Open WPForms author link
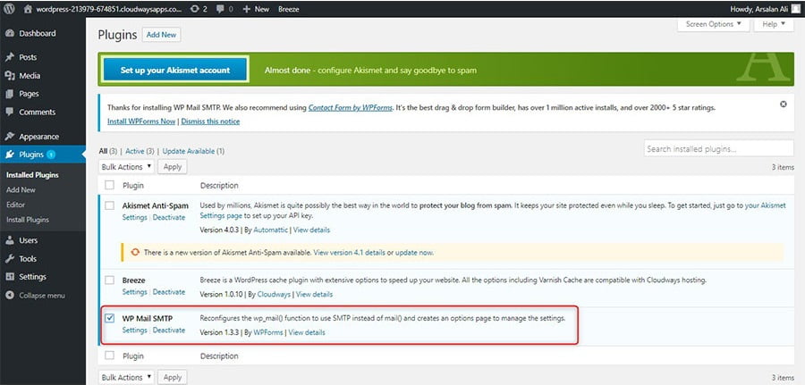This screenshot has height=385, width=805. 268,332
